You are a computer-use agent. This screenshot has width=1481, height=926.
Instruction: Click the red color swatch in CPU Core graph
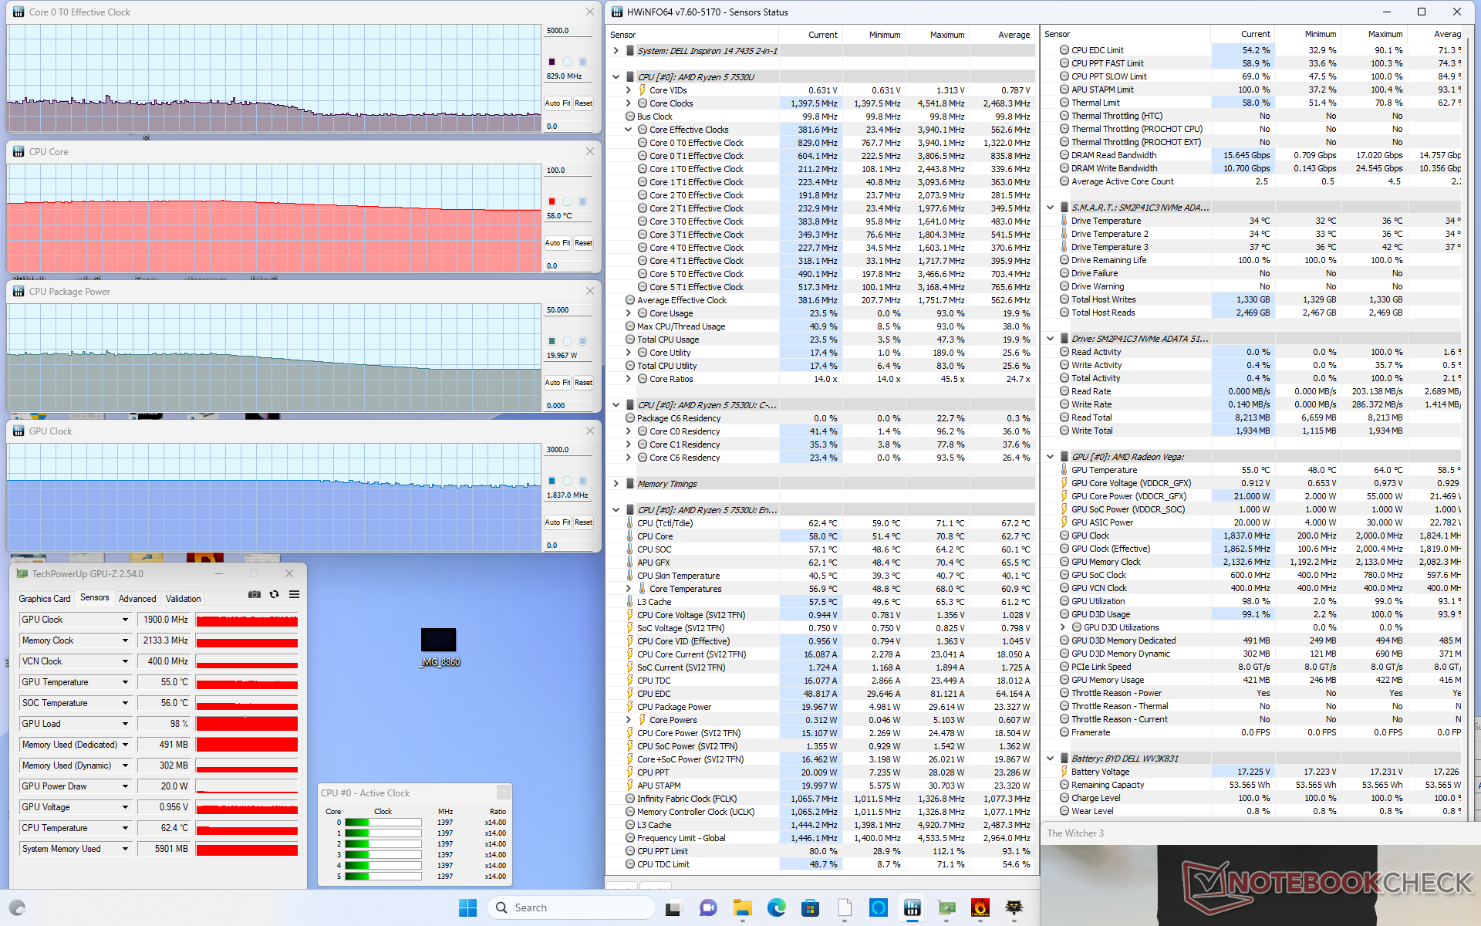[x=552, y=201]
